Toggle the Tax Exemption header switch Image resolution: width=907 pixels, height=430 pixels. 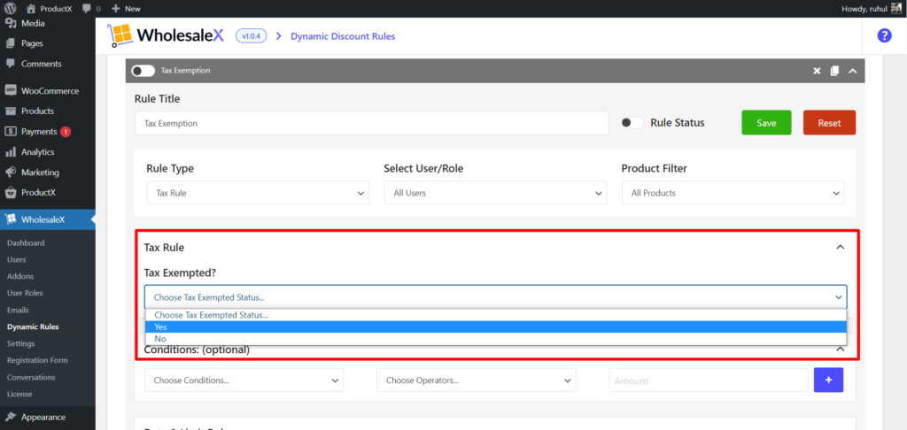[x=143, y=71]
